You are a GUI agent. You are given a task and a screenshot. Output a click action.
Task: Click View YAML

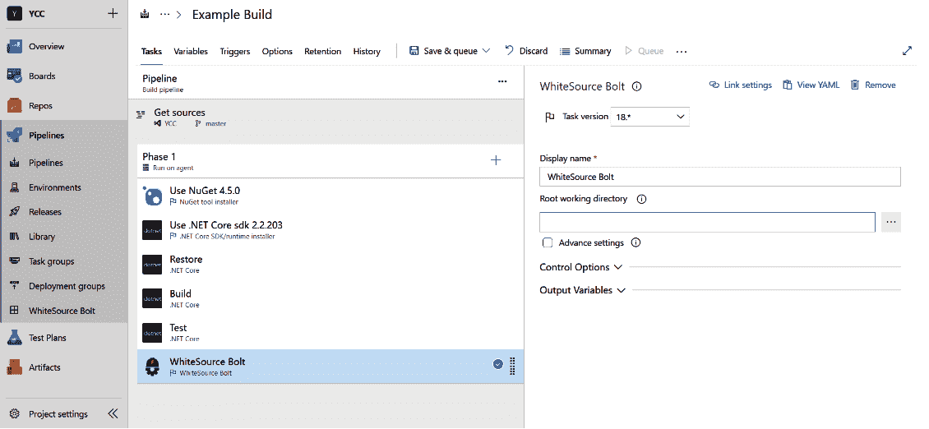tap(811, 85)
